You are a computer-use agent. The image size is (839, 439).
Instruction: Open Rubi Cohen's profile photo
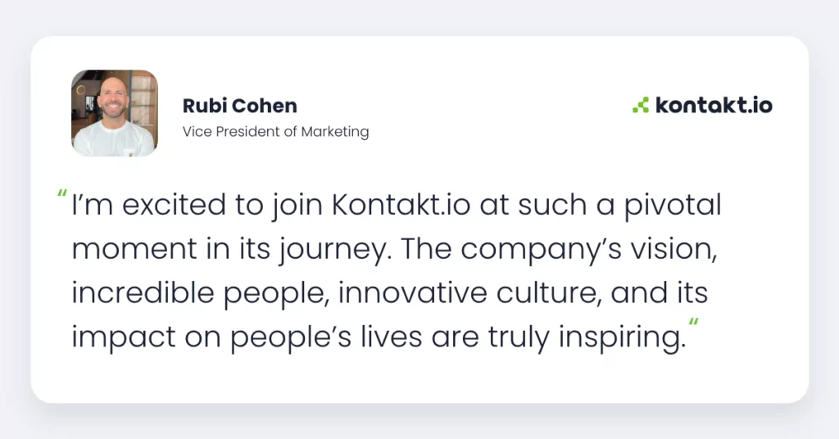click(x=115, y=113)
